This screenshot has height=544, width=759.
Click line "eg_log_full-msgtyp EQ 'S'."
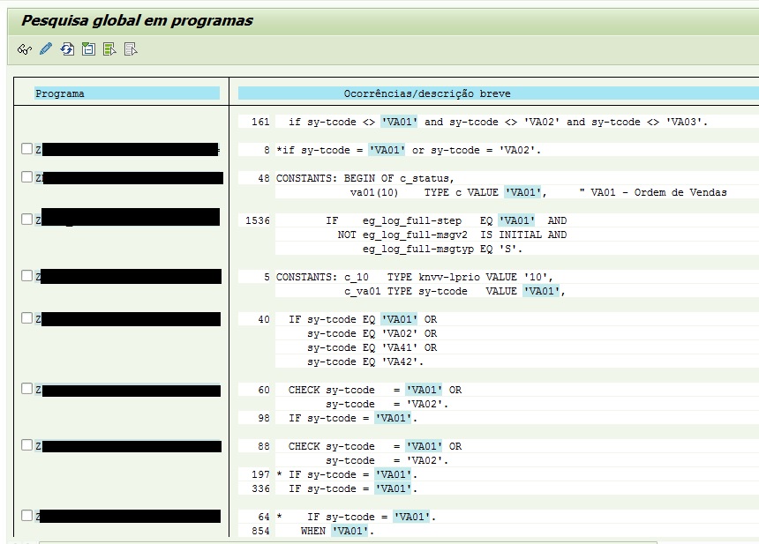point(442,249)
